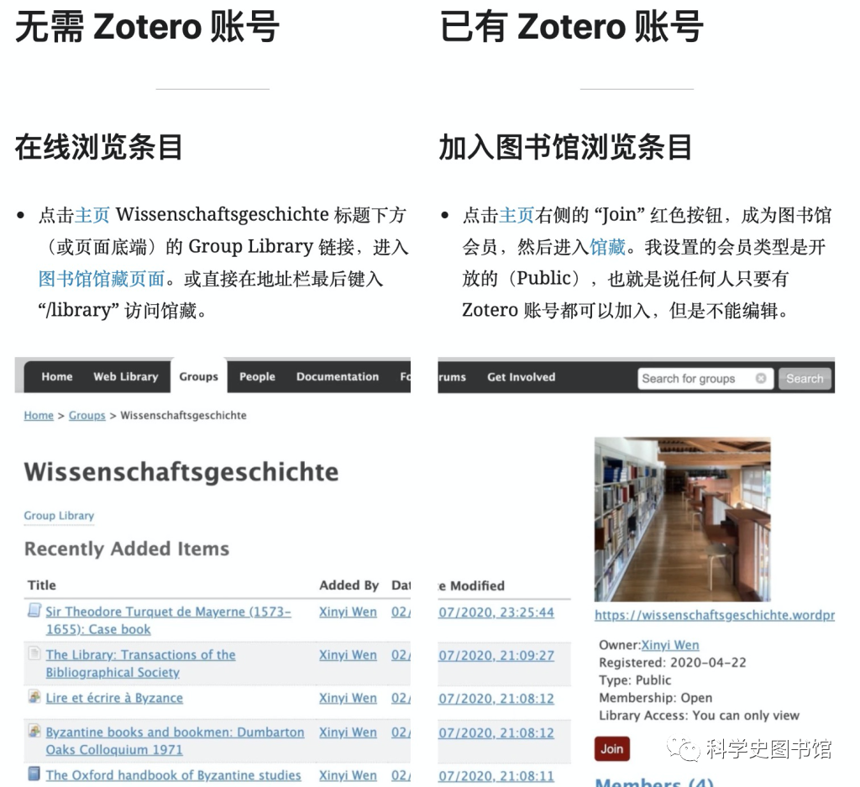
Task: Click the Registered: 2020-04-22 text
Action: (x=673, y=663)
